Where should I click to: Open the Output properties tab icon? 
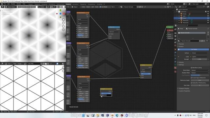(175, 36)
